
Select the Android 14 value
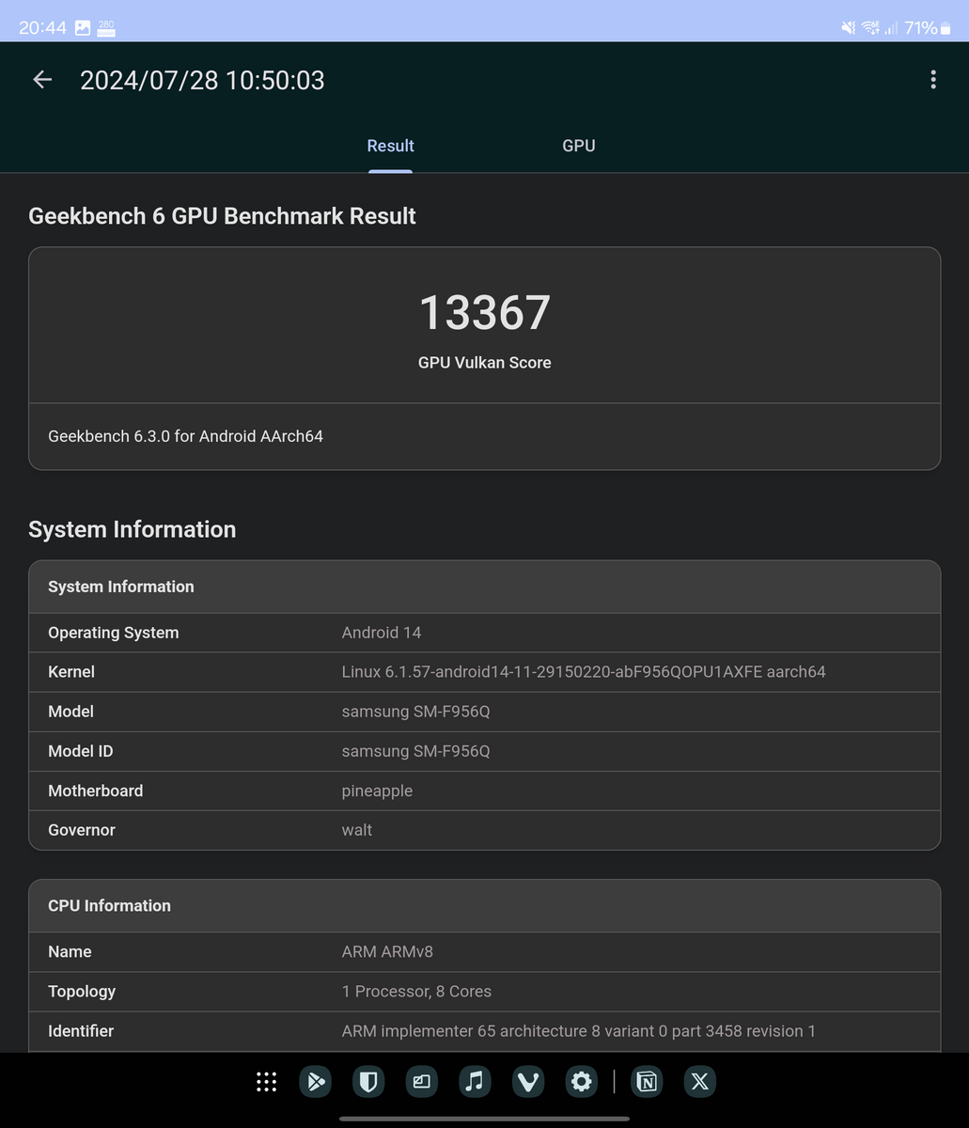pyautogui.click(x=382, y=633)
